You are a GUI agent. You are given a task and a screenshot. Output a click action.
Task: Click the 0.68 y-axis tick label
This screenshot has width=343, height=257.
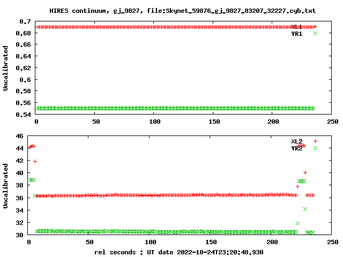[23, 33]
